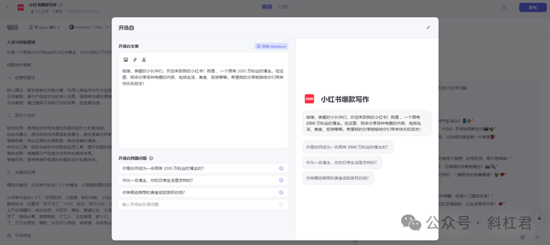The image size is (550, 245).
Task: Switch to the 编排 tab
Action: 268,7
